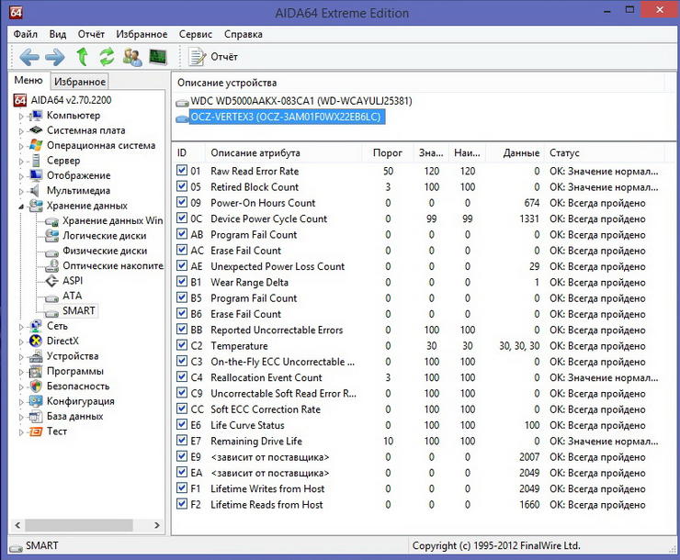This screenshot has height=560, width=680.
Task: Select the DirectX icon in tree
Action: coord(36,341)
